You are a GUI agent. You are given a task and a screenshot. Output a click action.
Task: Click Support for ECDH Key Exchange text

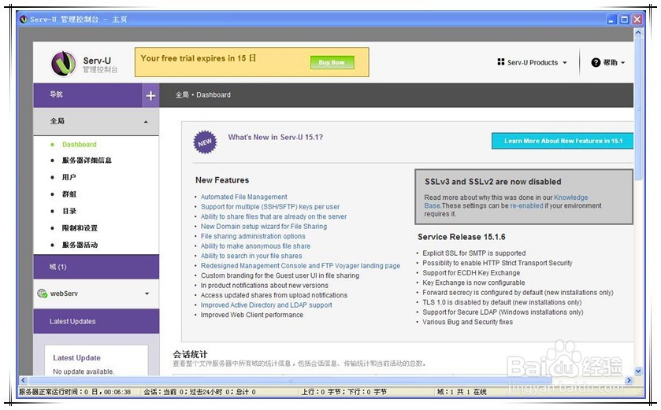[x=471, y=273]
